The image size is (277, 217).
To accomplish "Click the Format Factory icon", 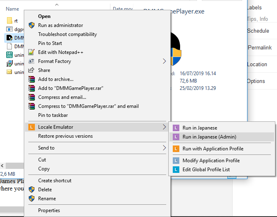I will pos(32,61).
